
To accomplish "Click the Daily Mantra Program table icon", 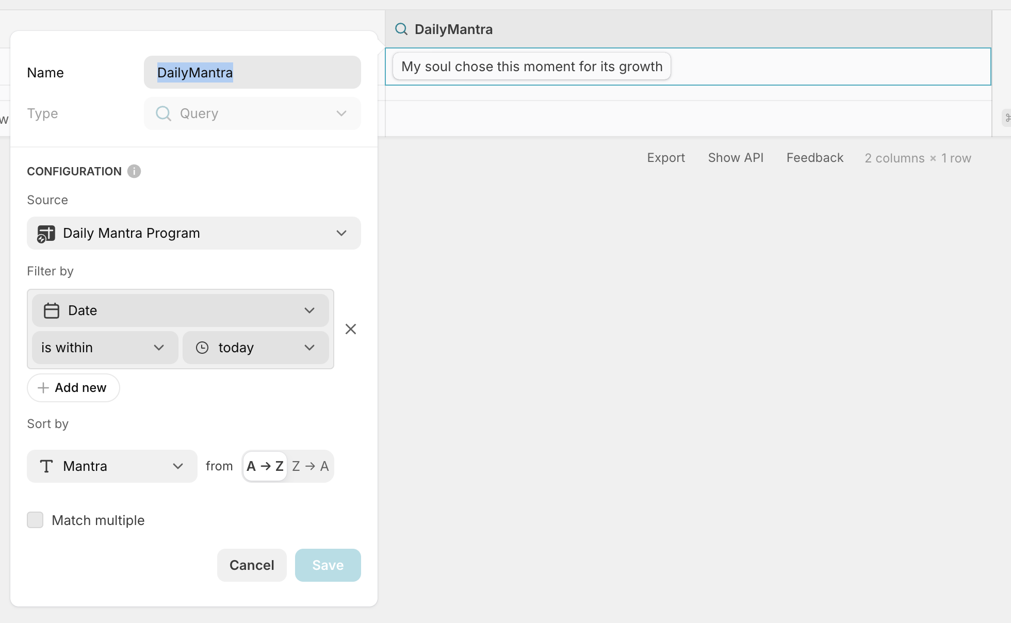I will click(46, 234).
